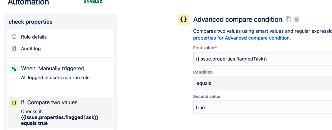Image resolution: width=332 pixels, height=130 pixels.
Task: Click the Second value field containing true
Action: tap(263, 107)
